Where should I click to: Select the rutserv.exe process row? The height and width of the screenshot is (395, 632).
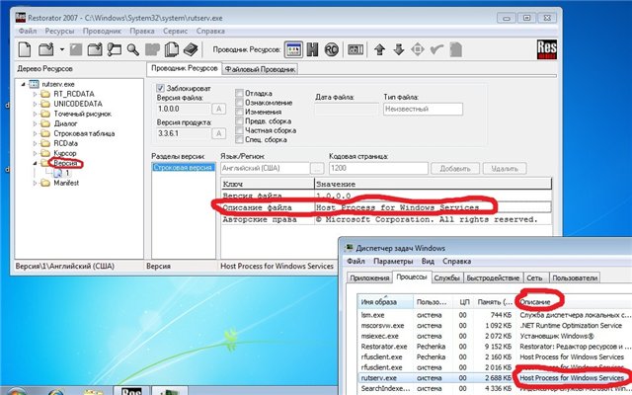point(494,378)
